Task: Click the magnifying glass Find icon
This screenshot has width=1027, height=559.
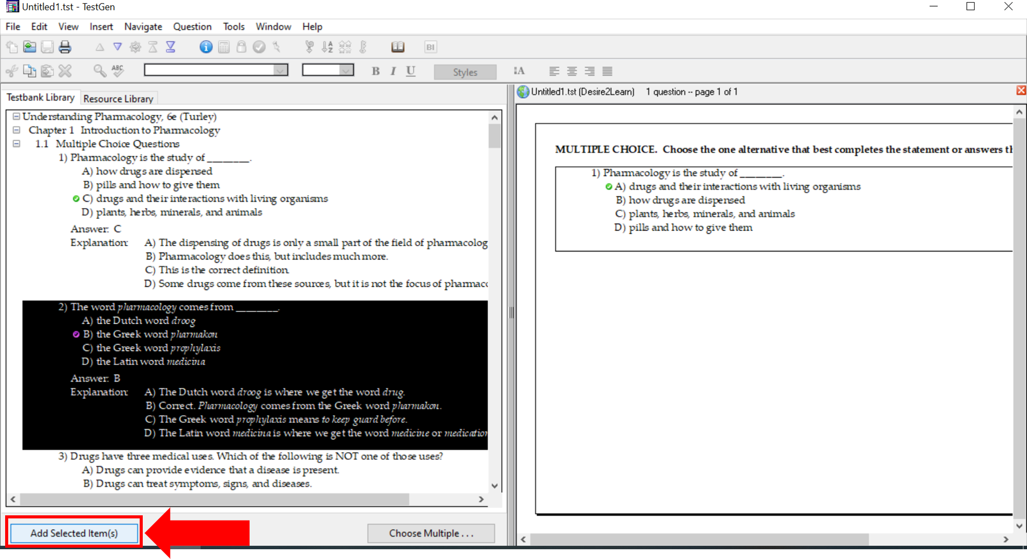Action: (100, 71)
